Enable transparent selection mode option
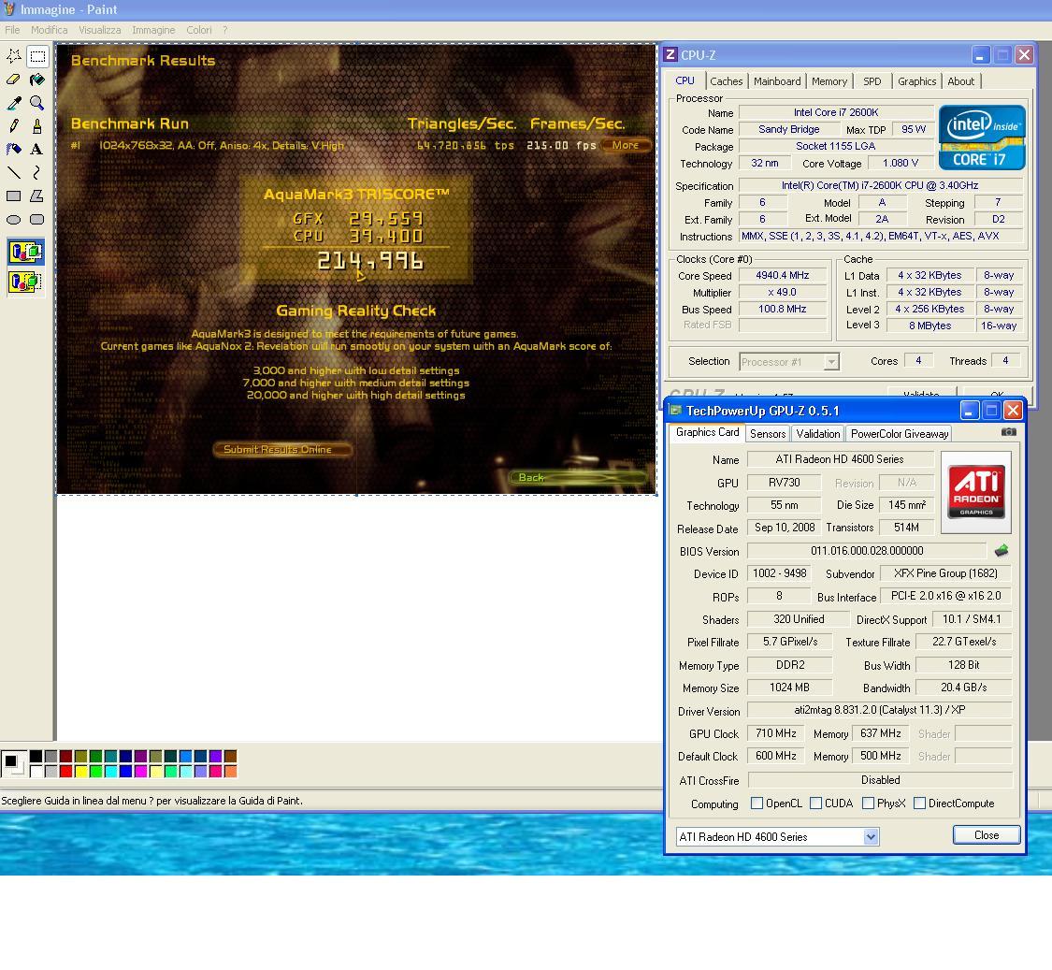1052x970 pixels. click(x=25, y=282)
